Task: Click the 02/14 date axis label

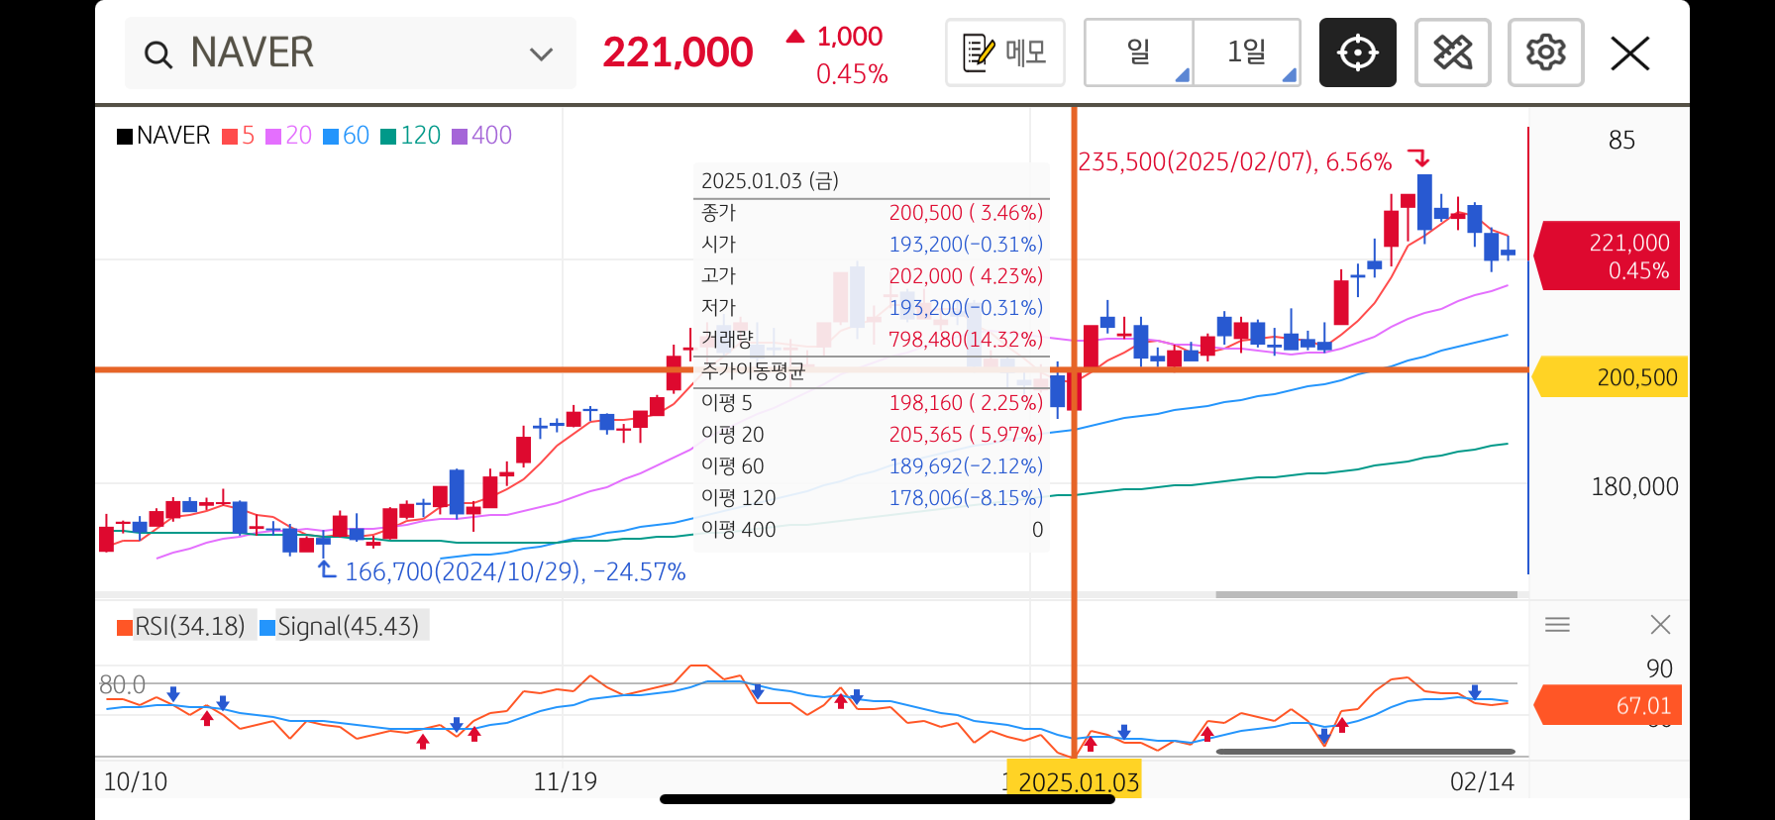Action: pos(1483,781)
